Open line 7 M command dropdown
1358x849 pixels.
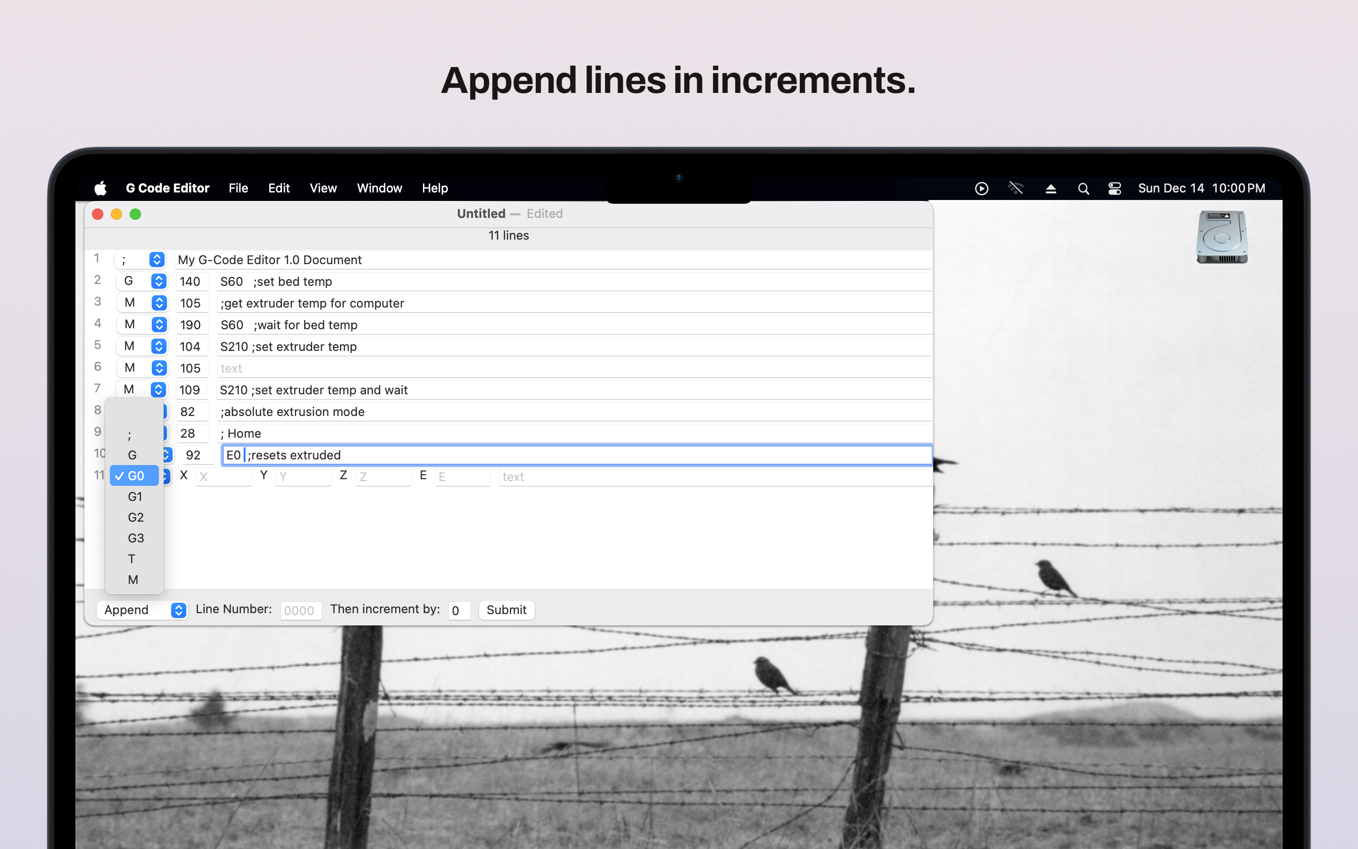coord(142,389)
